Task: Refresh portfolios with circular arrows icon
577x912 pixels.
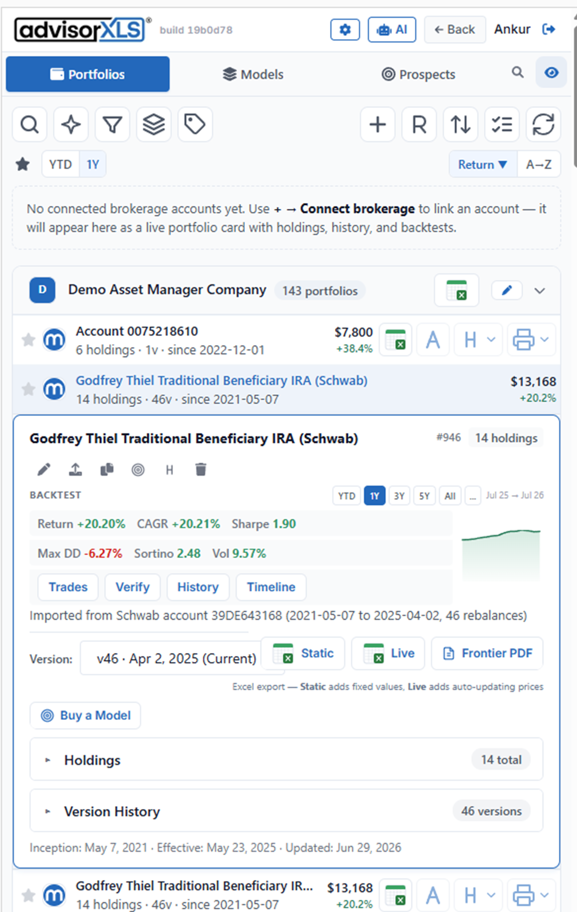Action: tap(543, 124)
